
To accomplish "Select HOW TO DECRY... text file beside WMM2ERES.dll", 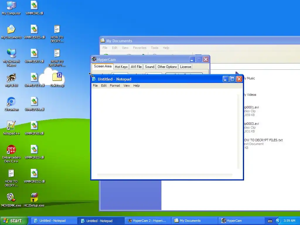I will (x=57, y=34).
